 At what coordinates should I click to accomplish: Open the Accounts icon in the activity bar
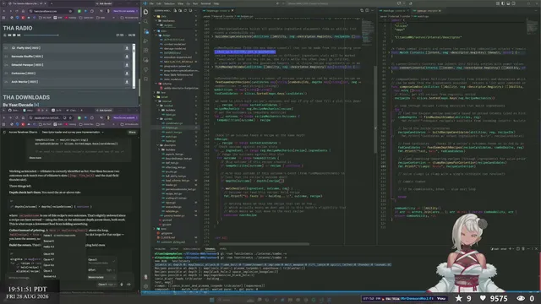(145, 277)
